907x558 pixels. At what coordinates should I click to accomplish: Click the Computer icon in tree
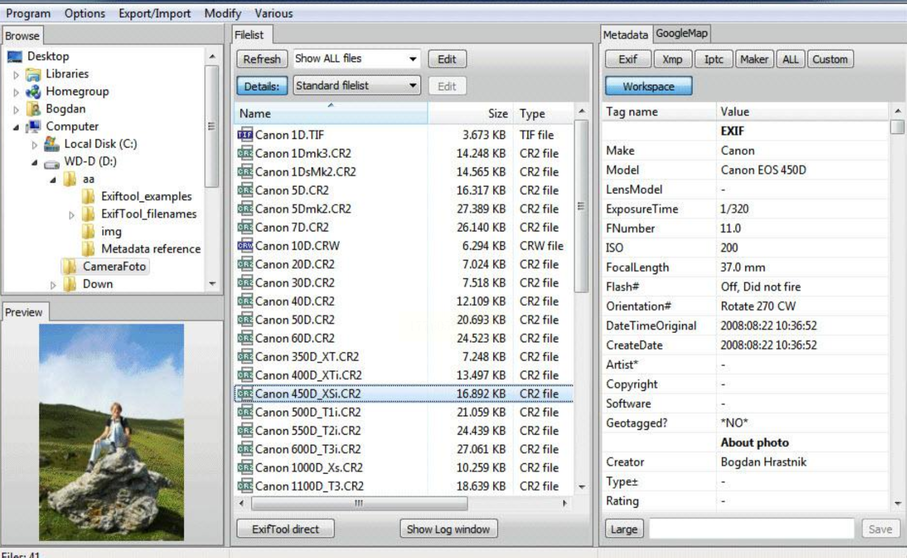34,127
